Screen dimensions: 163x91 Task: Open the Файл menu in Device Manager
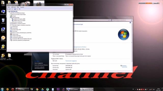pos(9,7)
